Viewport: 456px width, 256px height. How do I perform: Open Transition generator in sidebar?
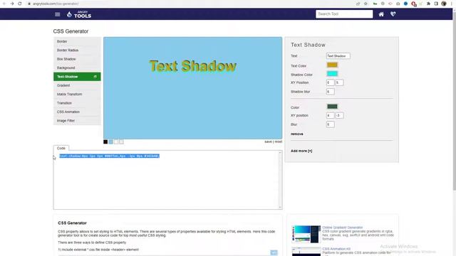tap(77, 103)
